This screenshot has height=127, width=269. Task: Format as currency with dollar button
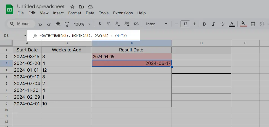tap(99, 24)
